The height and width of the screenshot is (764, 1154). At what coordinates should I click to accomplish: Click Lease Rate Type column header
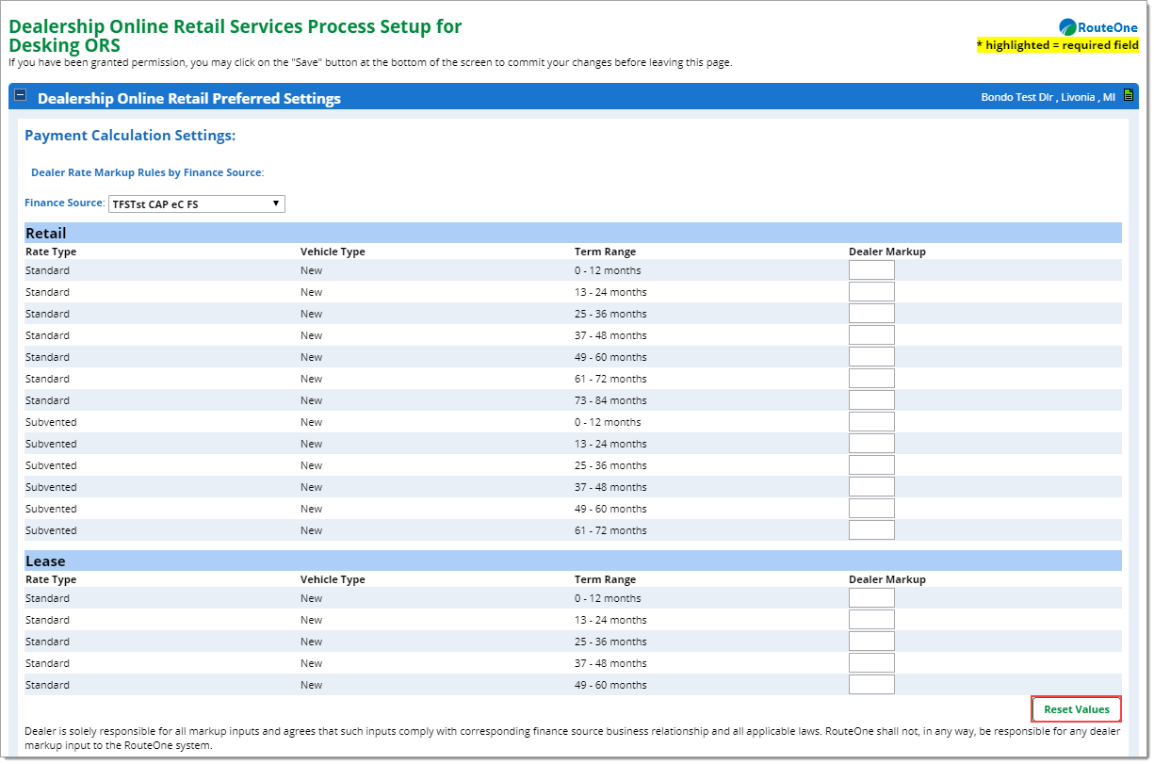pyautogui.click(x=51, y=579)
